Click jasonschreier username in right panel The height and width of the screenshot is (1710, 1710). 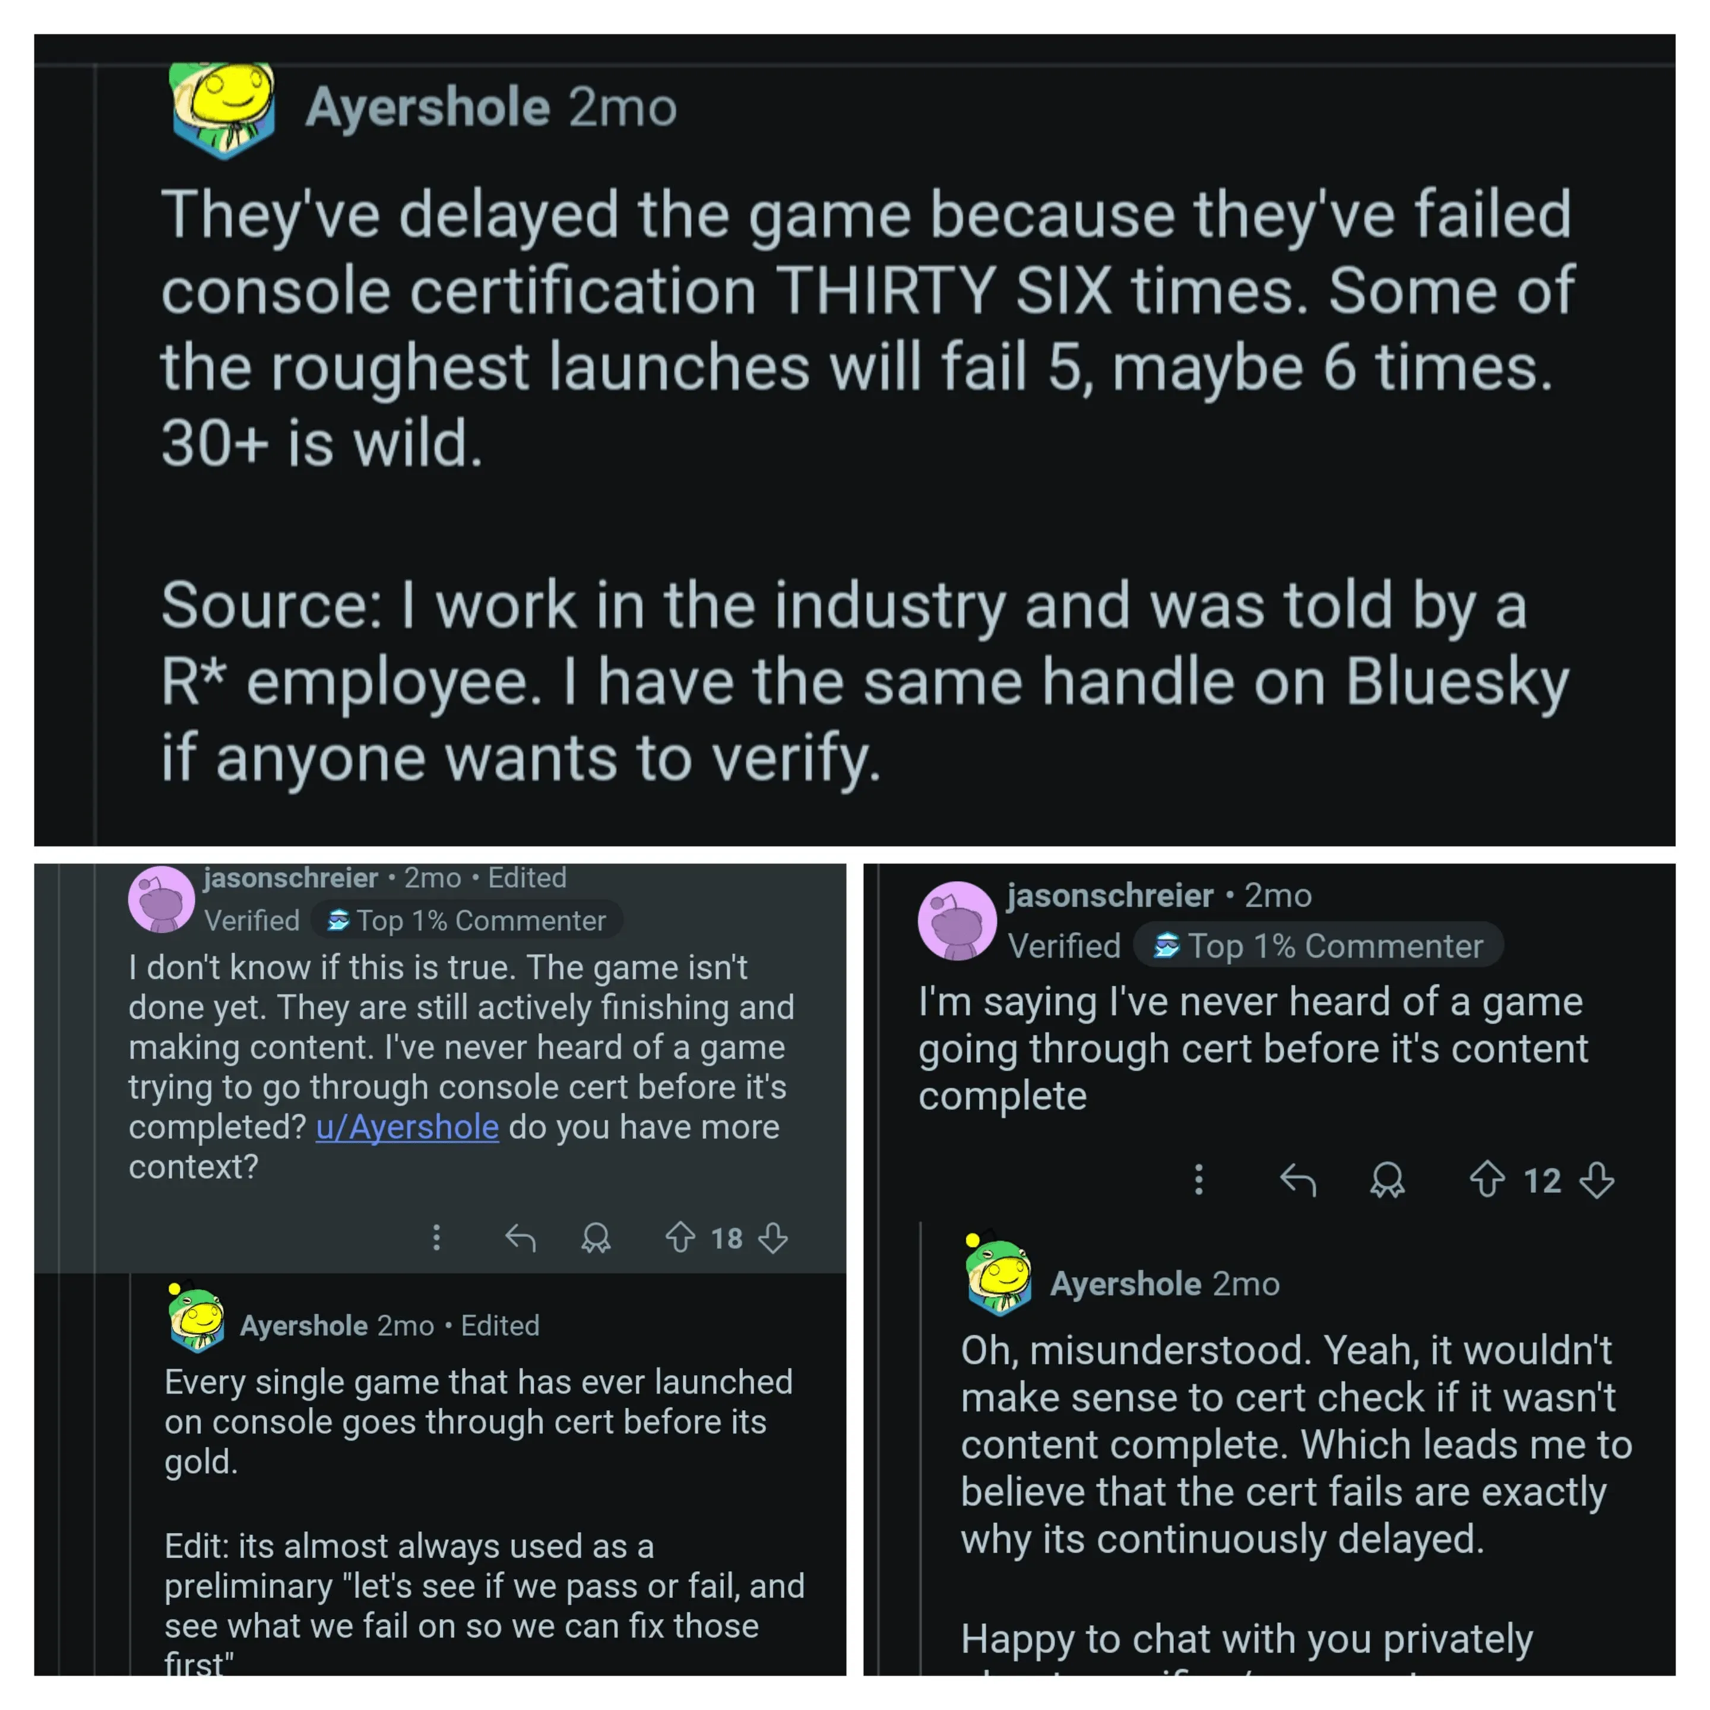click(x=1110, y=896)
